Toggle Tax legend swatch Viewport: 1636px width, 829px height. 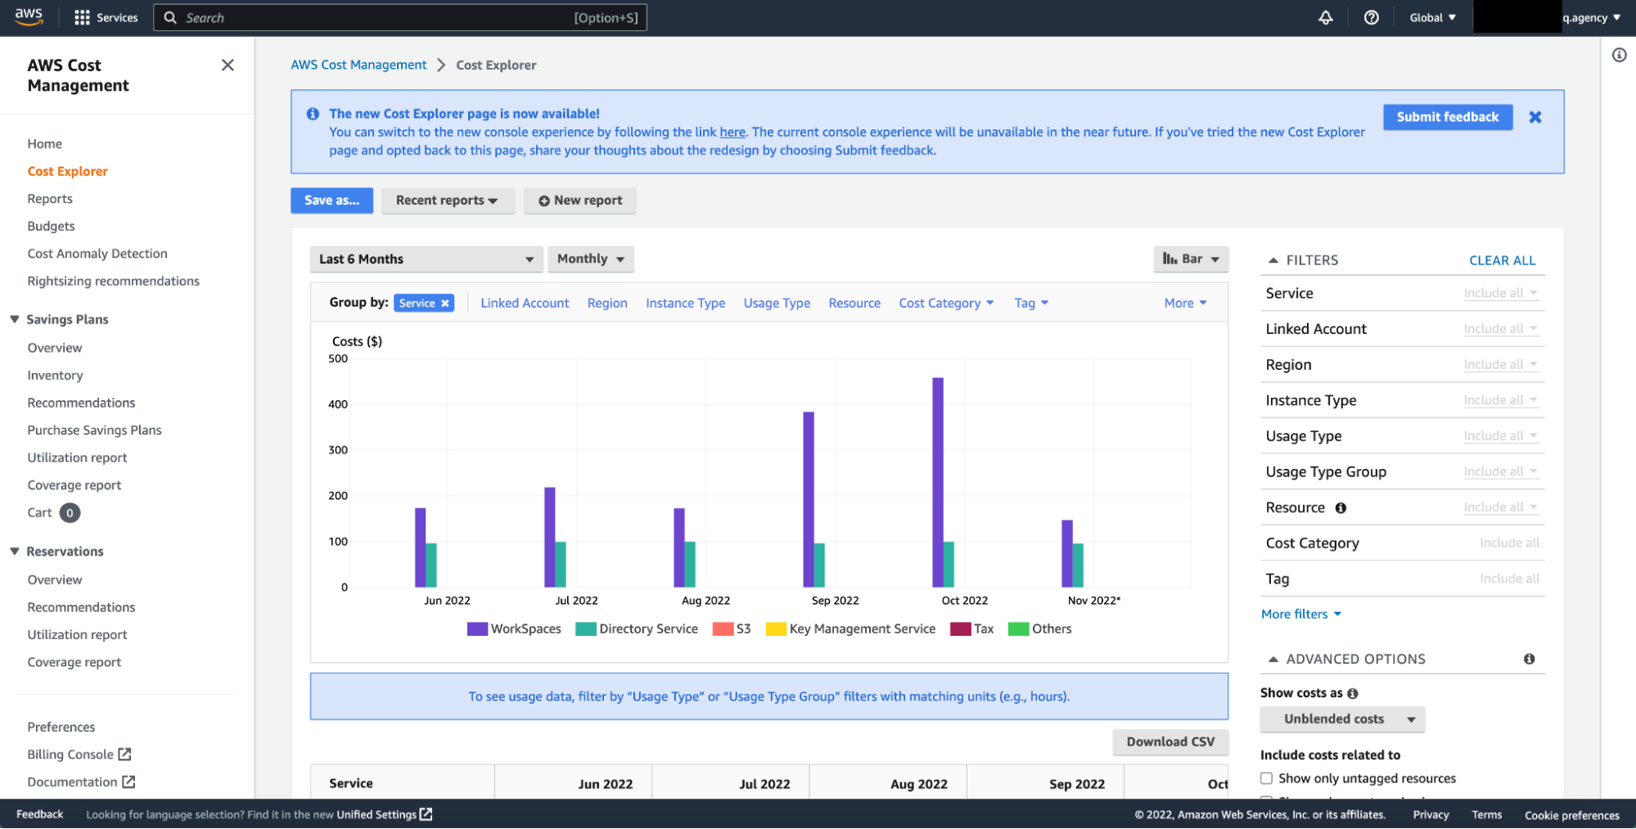pos(960,629)
